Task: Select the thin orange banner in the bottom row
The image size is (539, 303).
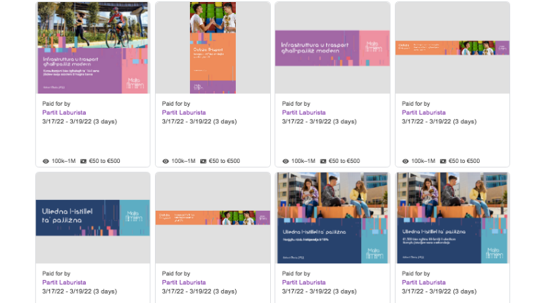Action: click(212, 217)
